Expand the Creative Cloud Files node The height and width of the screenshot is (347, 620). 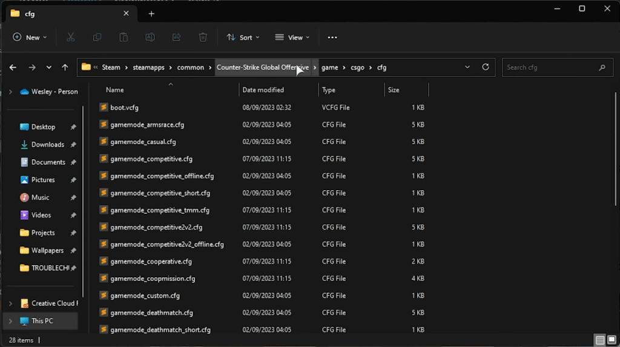click(x=10, y=303)
